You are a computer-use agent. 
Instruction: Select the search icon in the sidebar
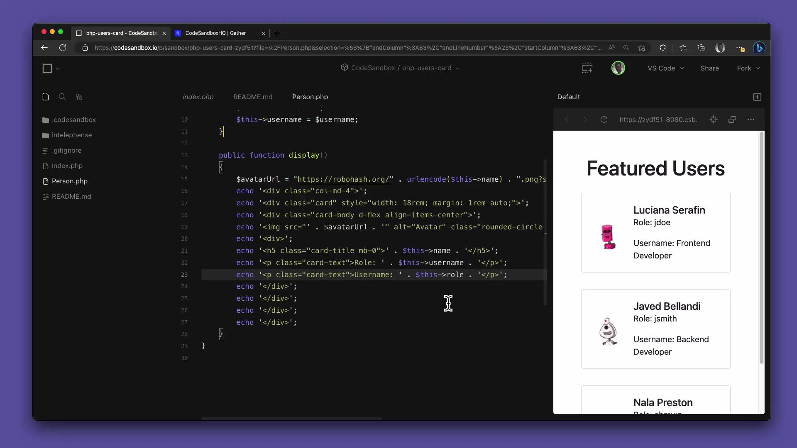click(x=62, y=97)
